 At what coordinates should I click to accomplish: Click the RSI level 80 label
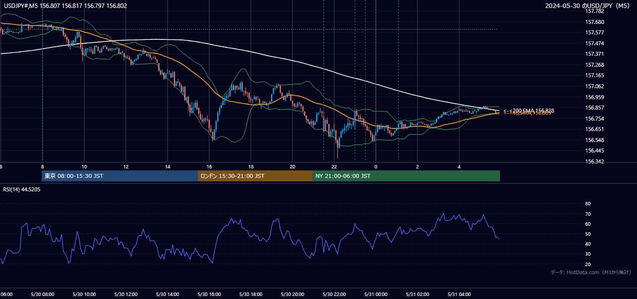[x=588, y=204]
